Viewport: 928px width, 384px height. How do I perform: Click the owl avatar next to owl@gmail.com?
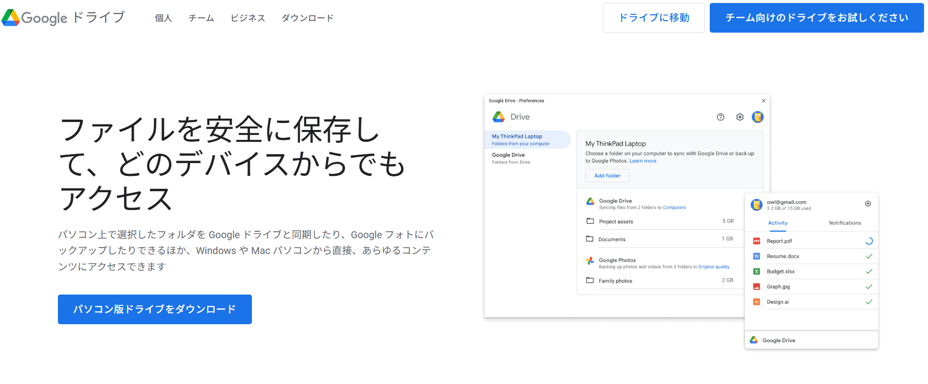click(757, 205)
